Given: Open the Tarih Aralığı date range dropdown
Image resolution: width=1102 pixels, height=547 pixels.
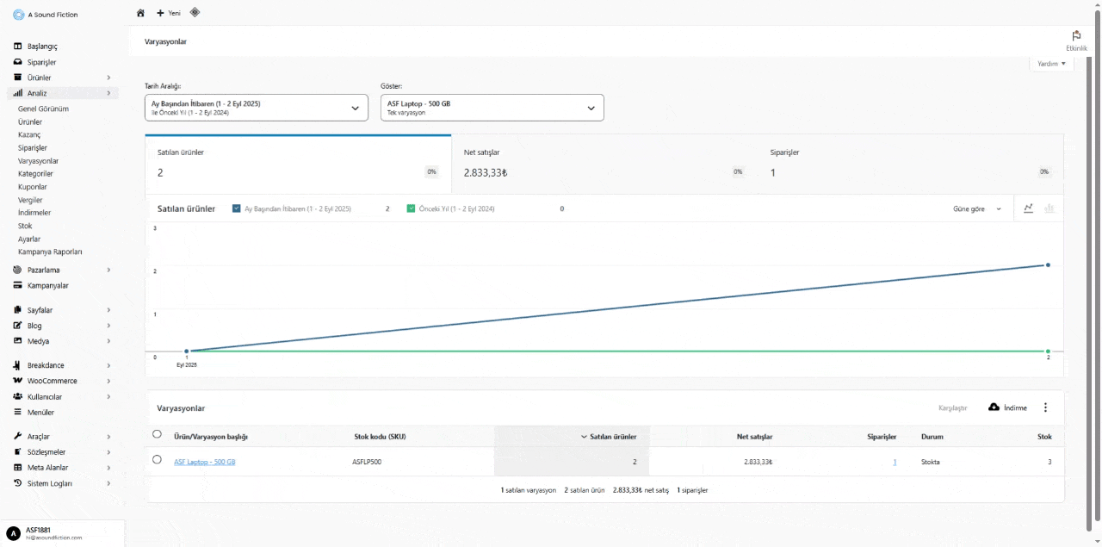Looking at the screenshot, I should (x=257, y=108).
